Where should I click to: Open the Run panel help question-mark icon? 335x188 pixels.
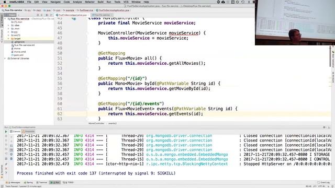[x=6, y=173]
